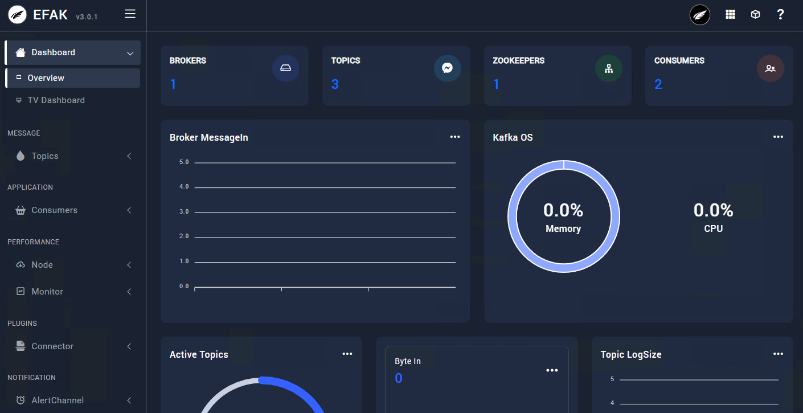The height and width of the screenshot is (413, 803).
Task: Click the Overview screen icon
Action: point(19,77)
